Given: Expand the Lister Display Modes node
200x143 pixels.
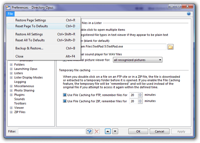Looking at the screenshot, I should pyautogui.click(x=11, y=78).
